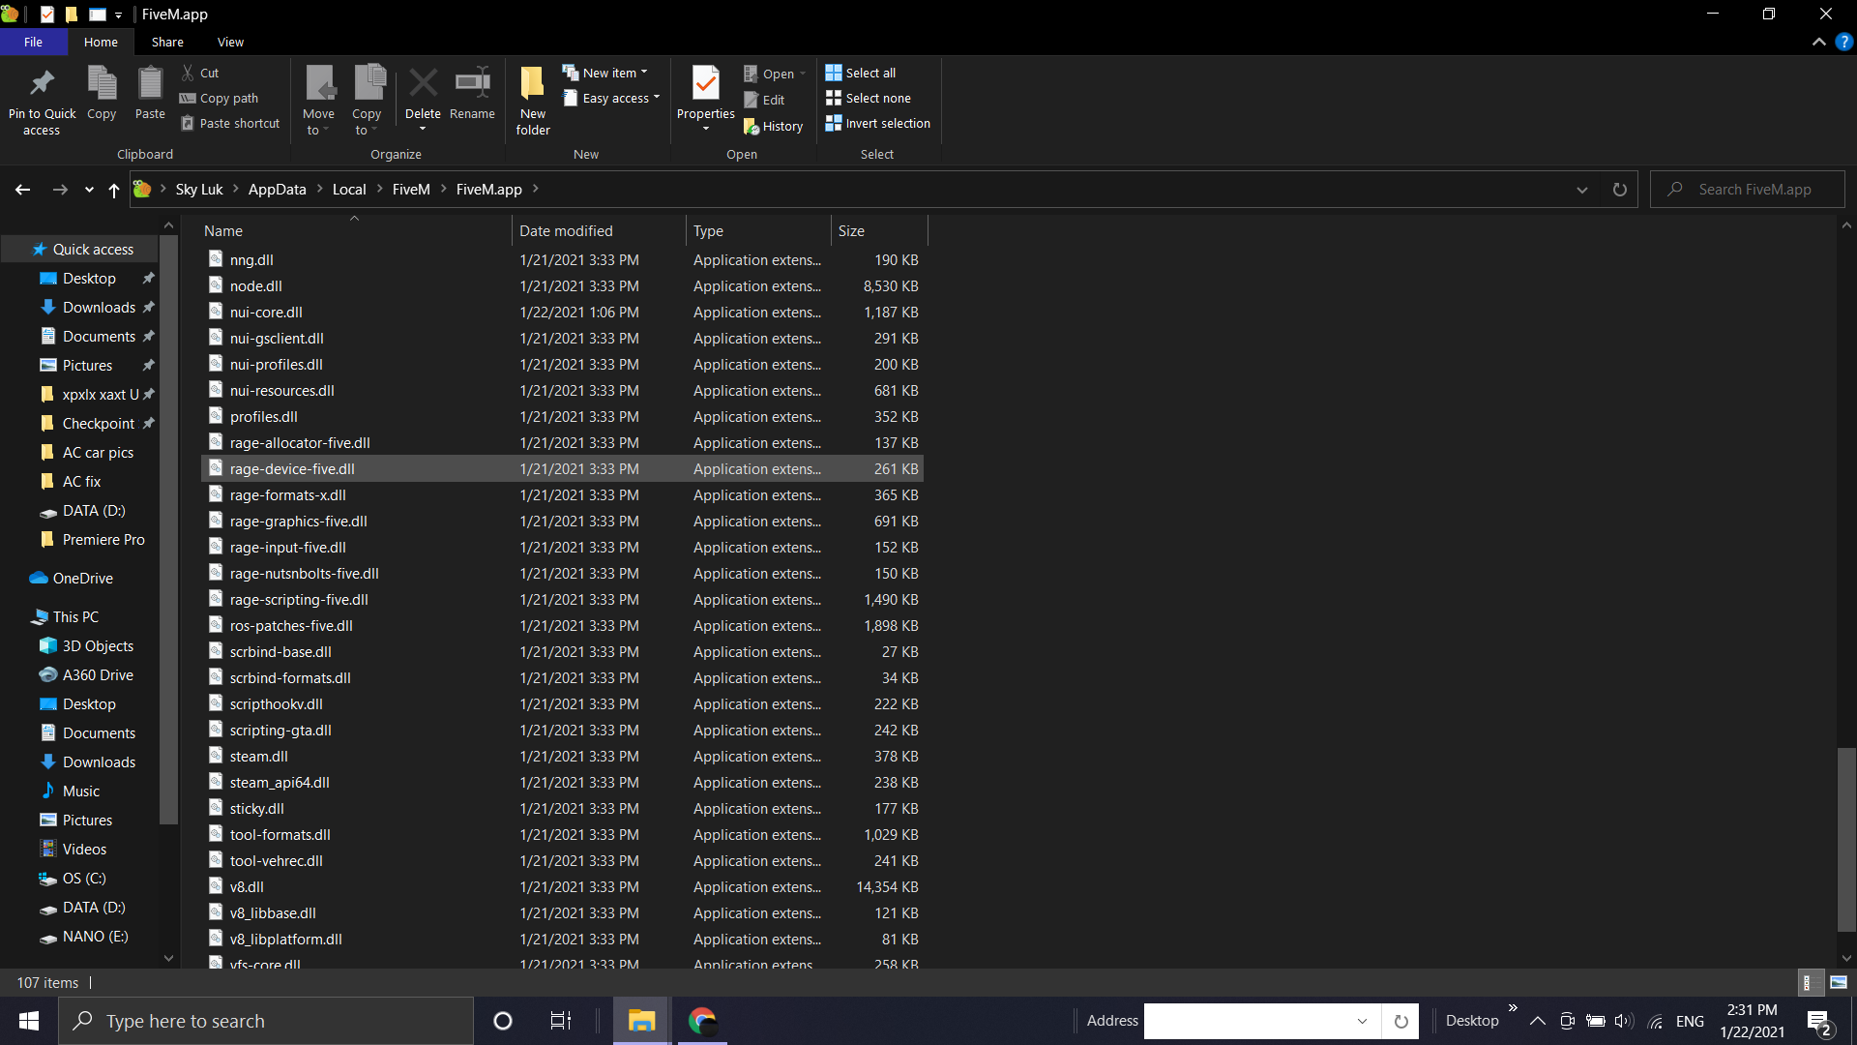This screenshot has height=1045, width=1857.
Task: Create a New folder from ribbon
Action: pyautogui.click(x=533, y=85)
